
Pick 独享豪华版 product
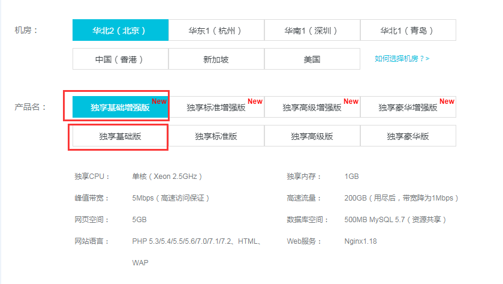click(x=408, y=136)
